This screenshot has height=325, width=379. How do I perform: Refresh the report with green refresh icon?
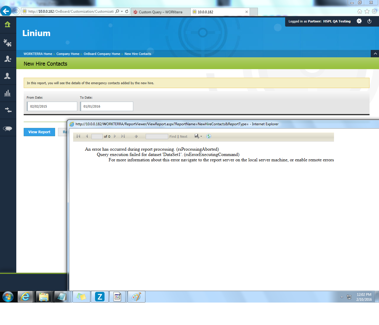pyautogui.click(x=209, y=136)
